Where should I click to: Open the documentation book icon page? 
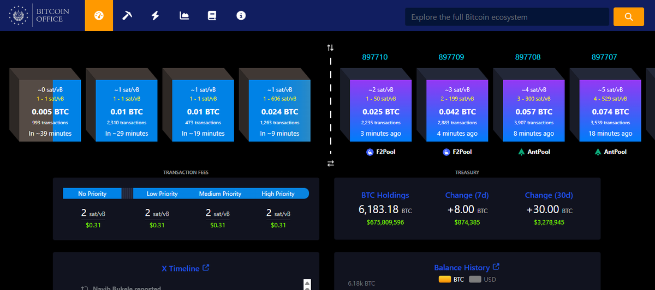point(212,16)
